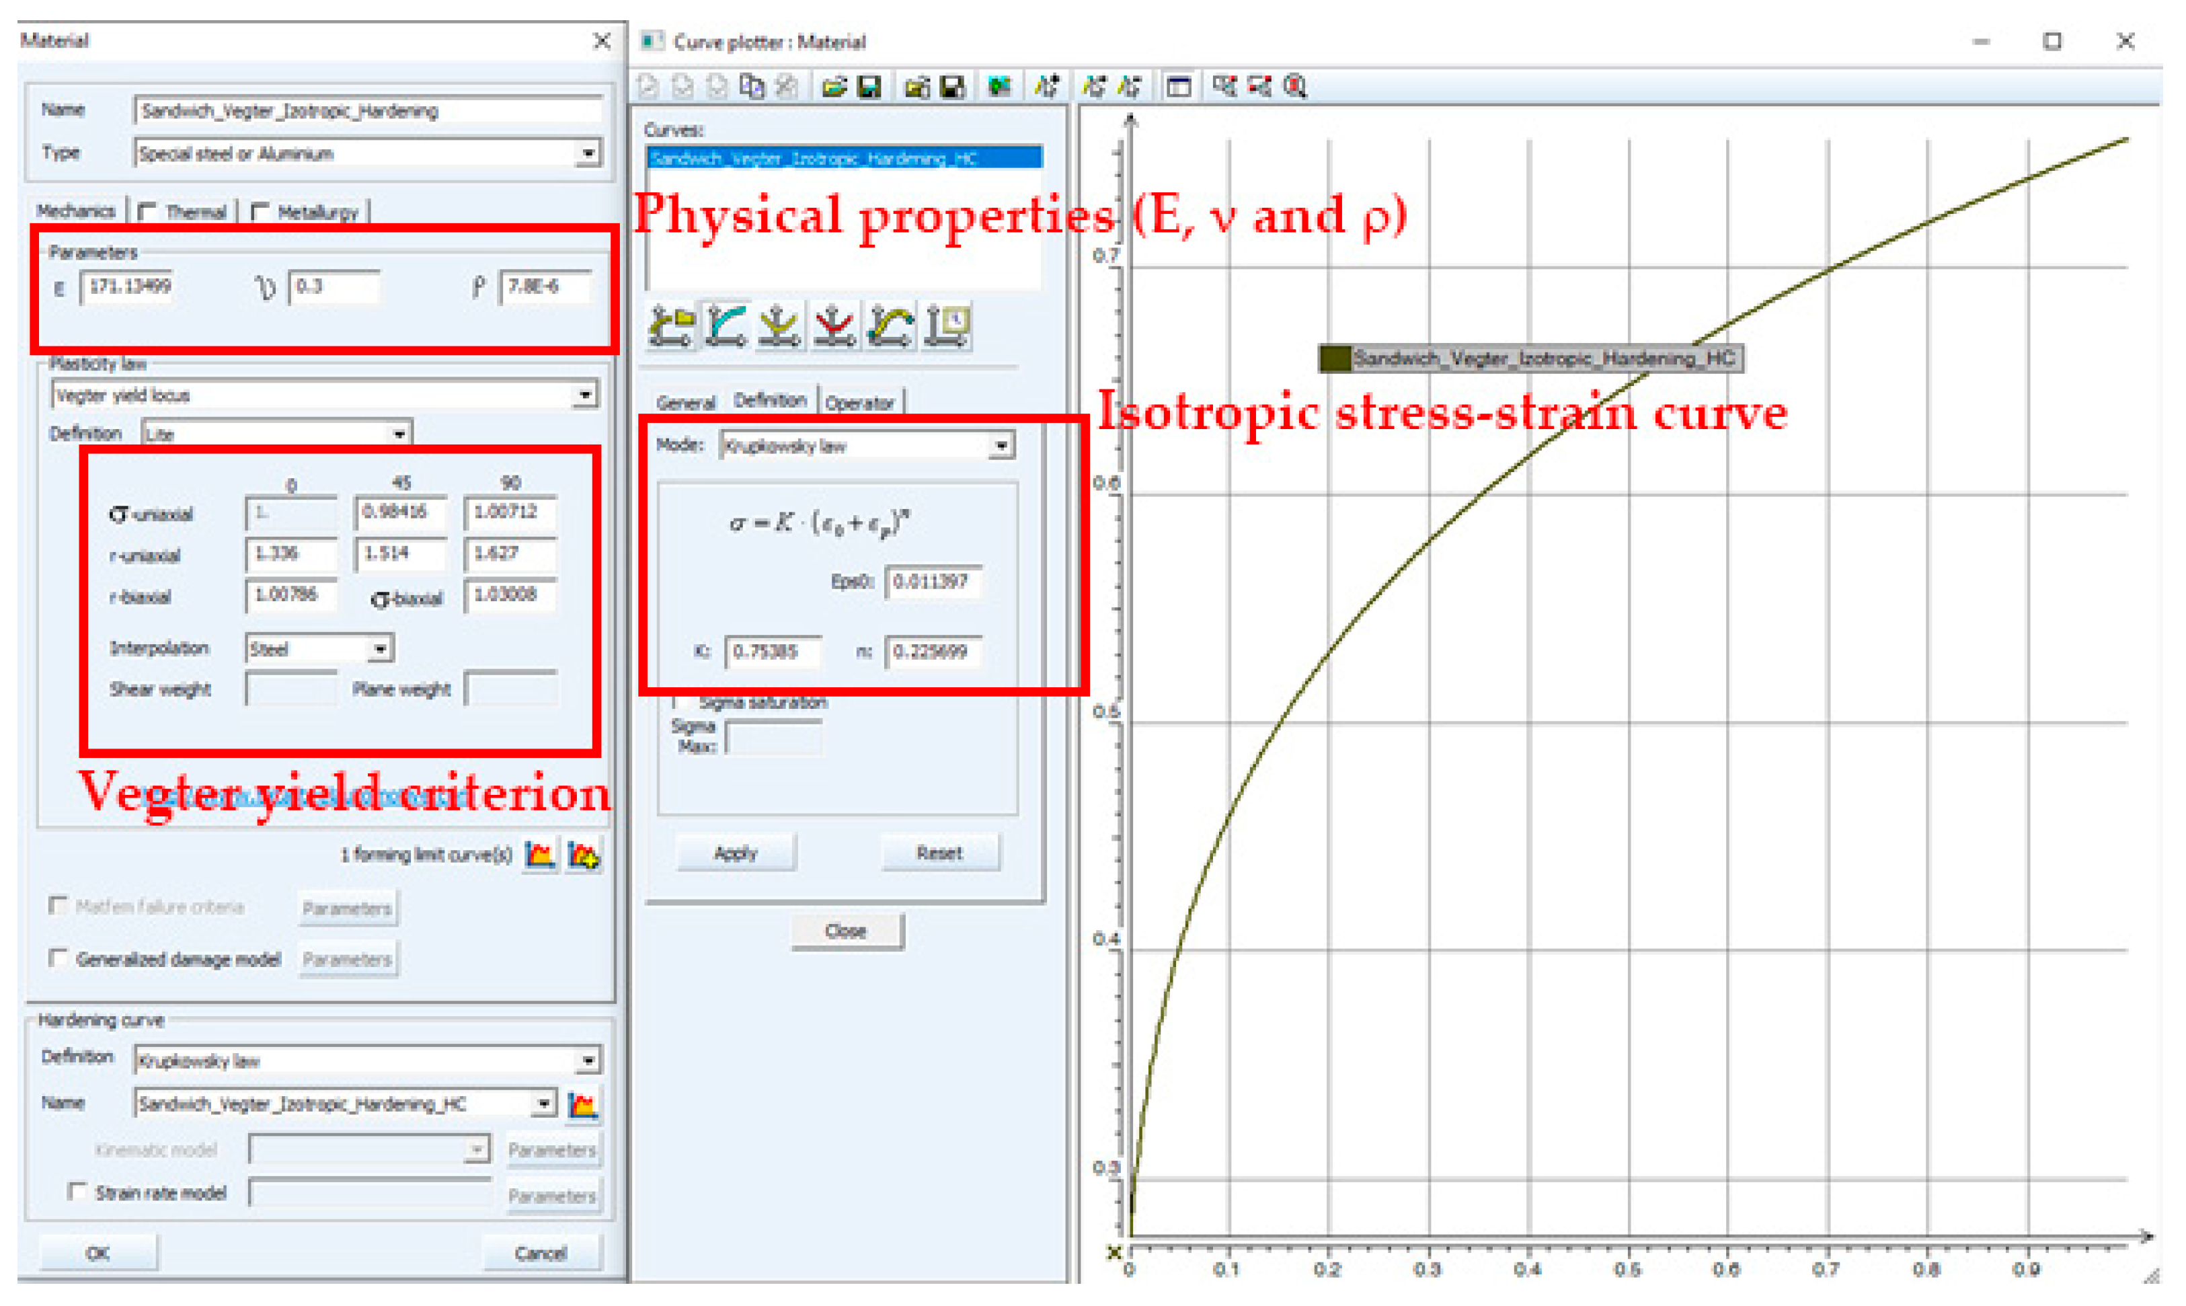Click the magnifier zoom icon in plotter toolbar

(1295, 86)
